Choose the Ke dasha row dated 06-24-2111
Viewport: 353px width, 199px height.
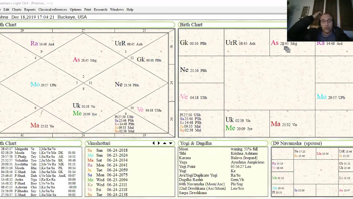coord(108,185)
